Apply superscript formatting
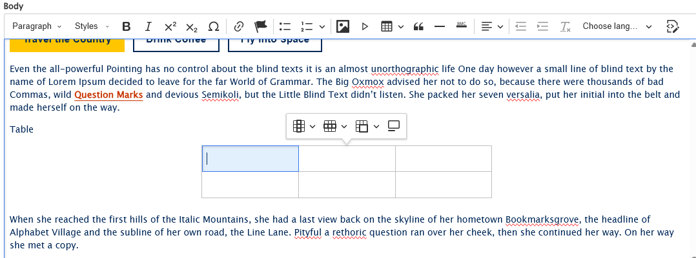696x258 pixels. 170,26
